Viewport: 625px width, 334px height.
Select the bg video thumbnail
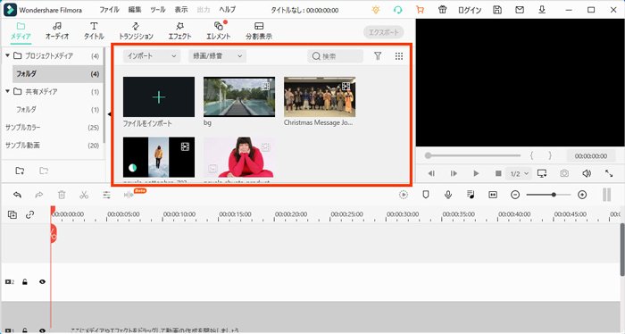point(239,96)
